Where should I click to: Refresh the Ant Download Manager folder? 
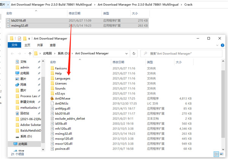(x=134, y=54)
